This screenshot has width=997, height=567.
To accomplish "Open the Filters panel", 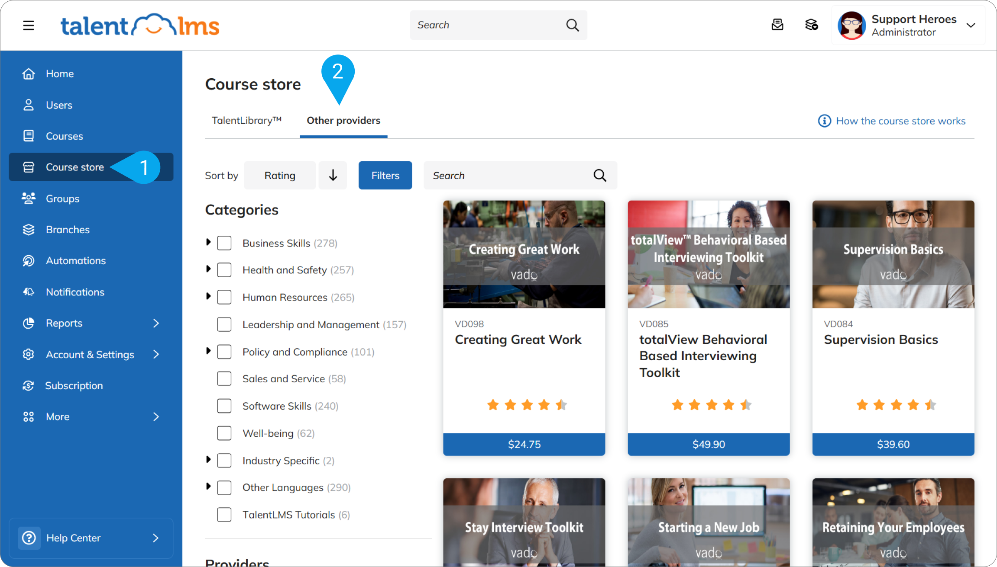I will coord(385,175).
